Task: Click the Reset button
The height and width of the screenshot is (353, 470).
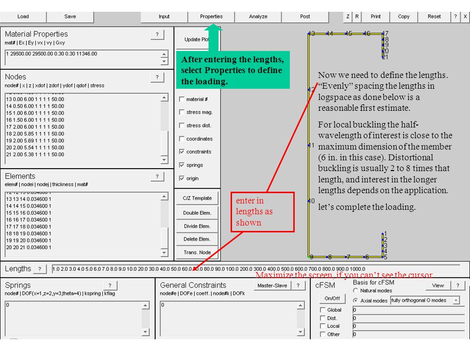Action: pyautogui.click(x=434, y=17)
